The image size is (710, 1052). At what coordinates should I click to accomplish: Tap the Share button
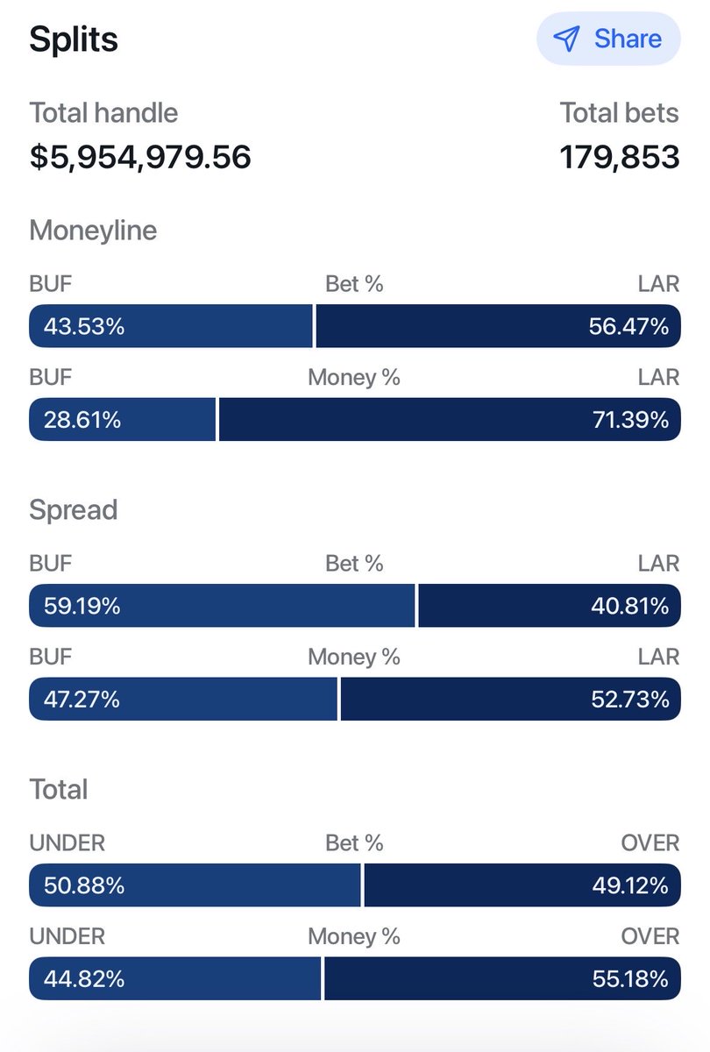610,39
